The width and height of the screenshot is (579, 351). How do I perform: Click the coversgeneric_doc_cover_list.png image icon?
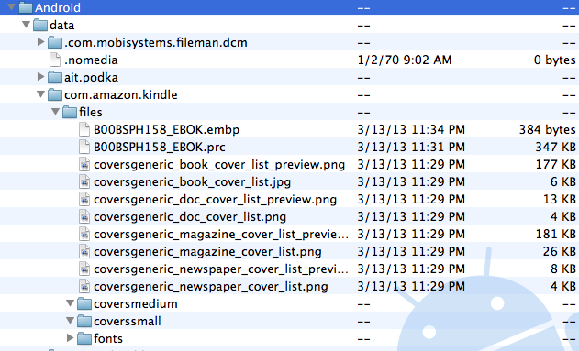(x=84, y=216)
